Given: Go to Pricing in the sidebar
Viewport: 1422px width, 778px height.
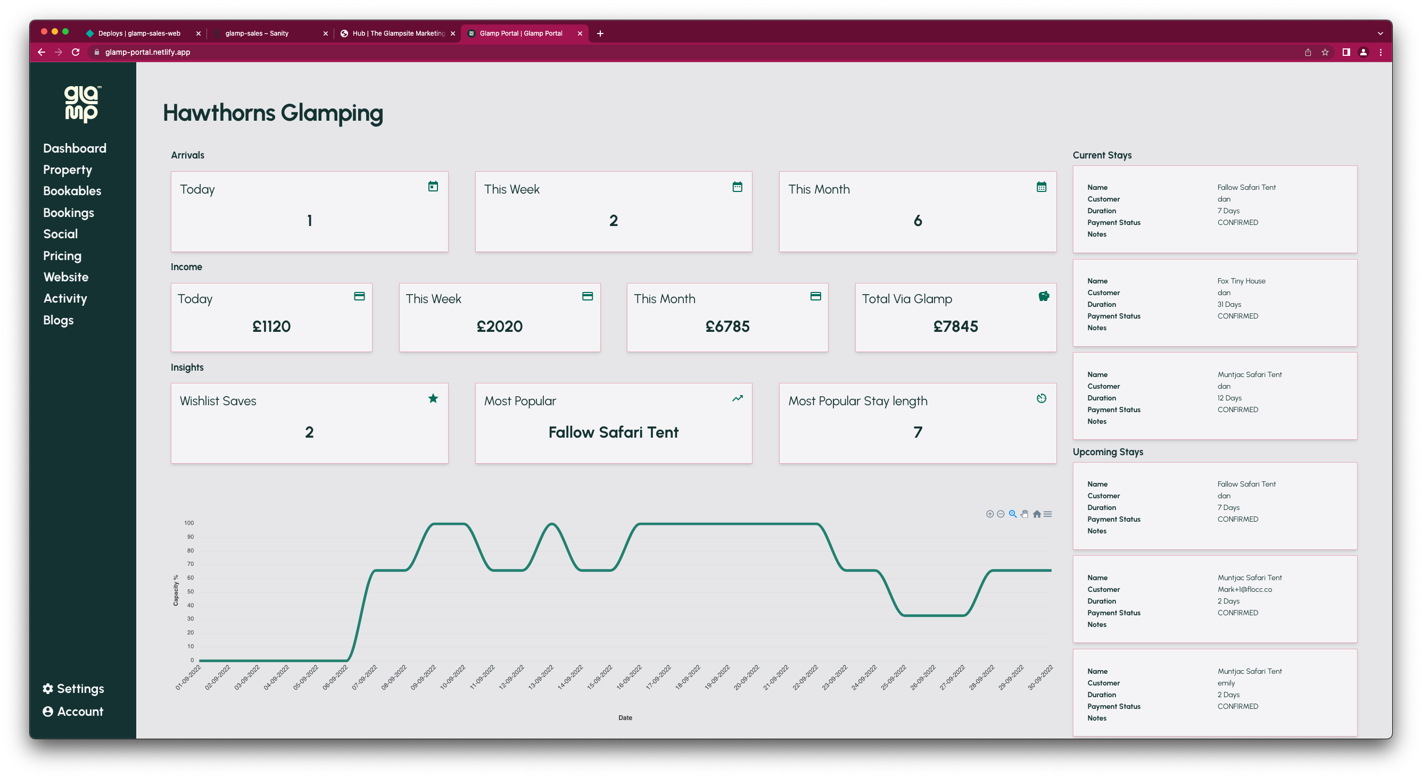Looking at the screenshot, I should click(62, 255).
